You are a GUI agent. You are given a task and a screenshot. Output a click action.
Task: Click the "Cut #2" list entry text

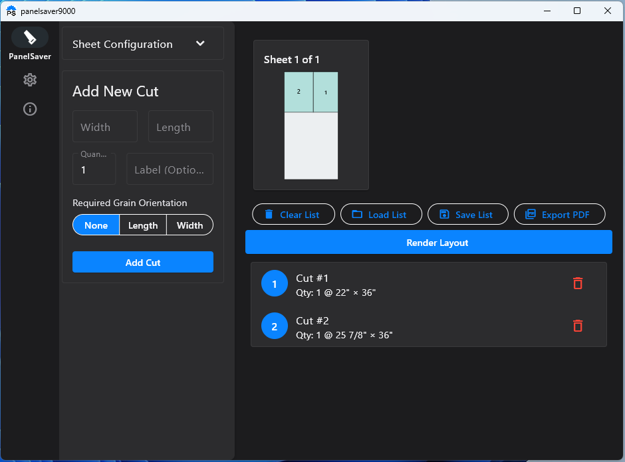pos(312,321)
